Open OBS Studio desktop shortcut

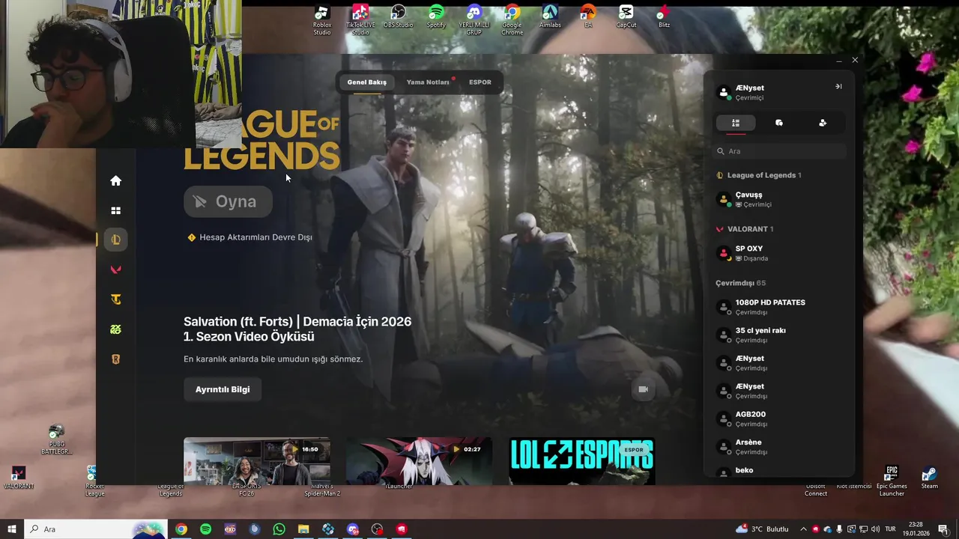pos(399,17)
